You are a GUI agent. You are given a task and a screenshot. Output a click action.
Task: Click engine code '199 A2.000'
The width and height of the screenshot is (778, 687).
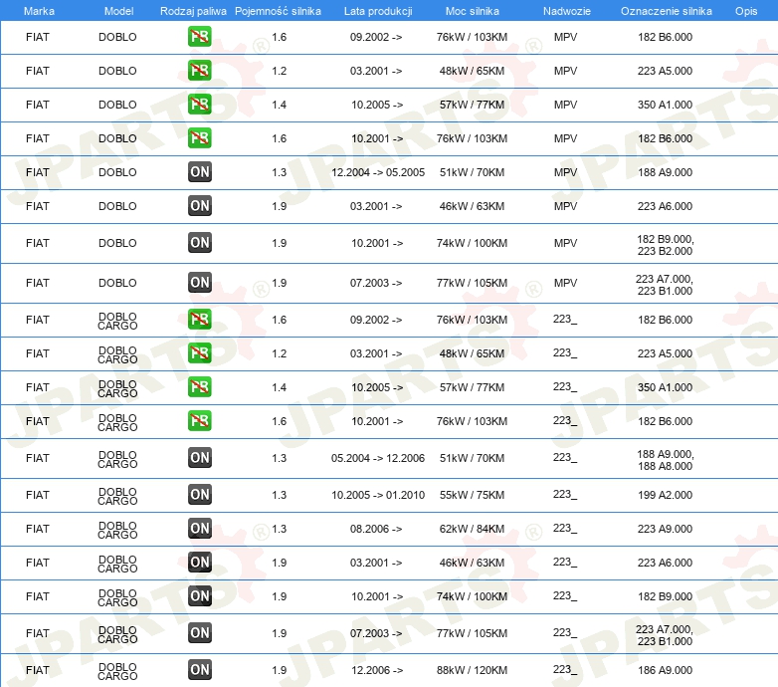665,495
